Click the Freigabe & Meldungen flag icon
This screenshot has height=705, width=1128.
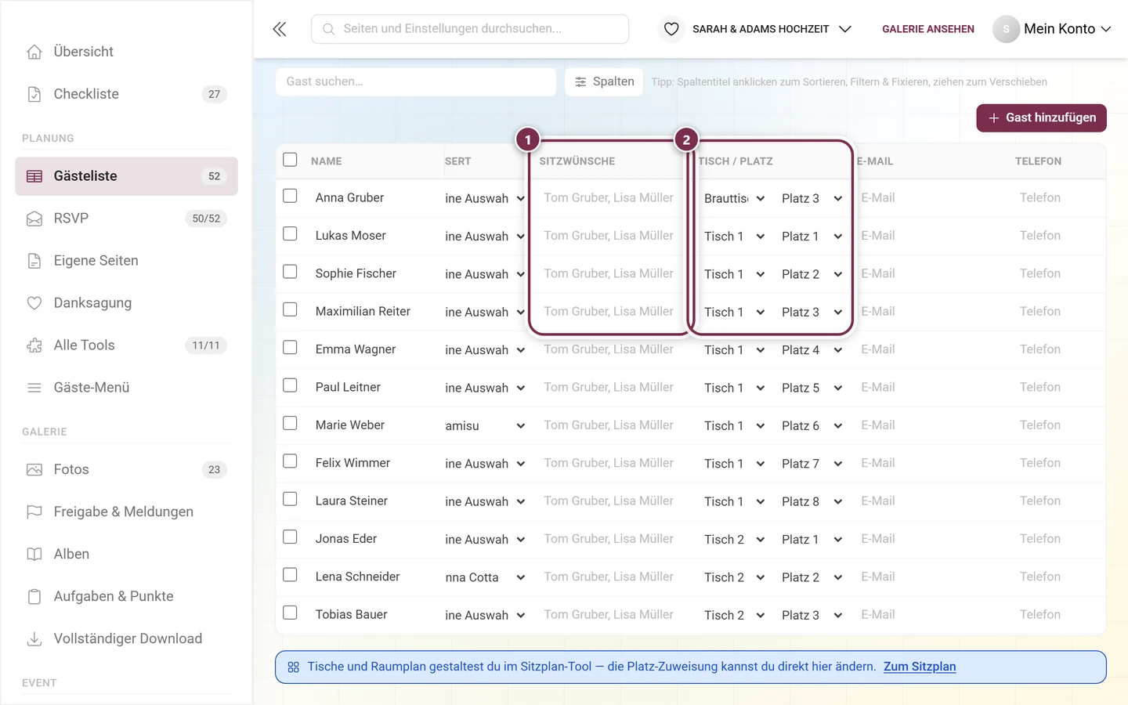[34, 512]
